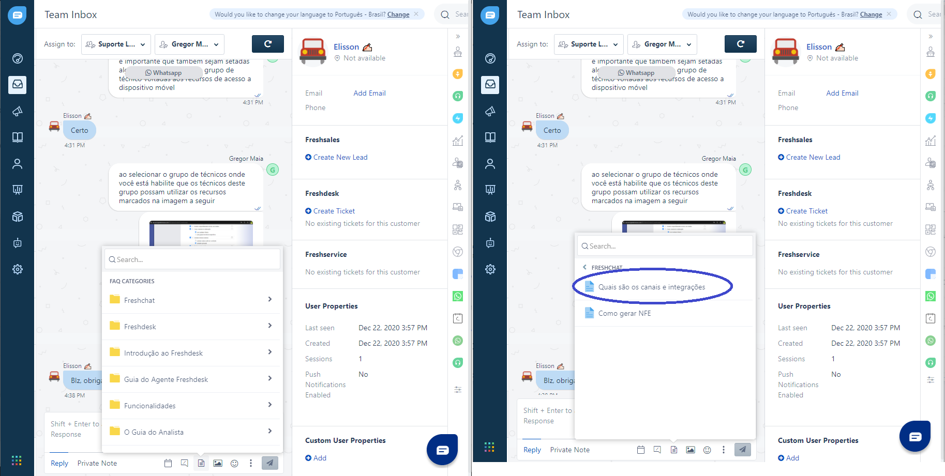Screen dimensions: 945x476
Task: Collapse side panel chevrons in left screenshot
Action: 458,36
